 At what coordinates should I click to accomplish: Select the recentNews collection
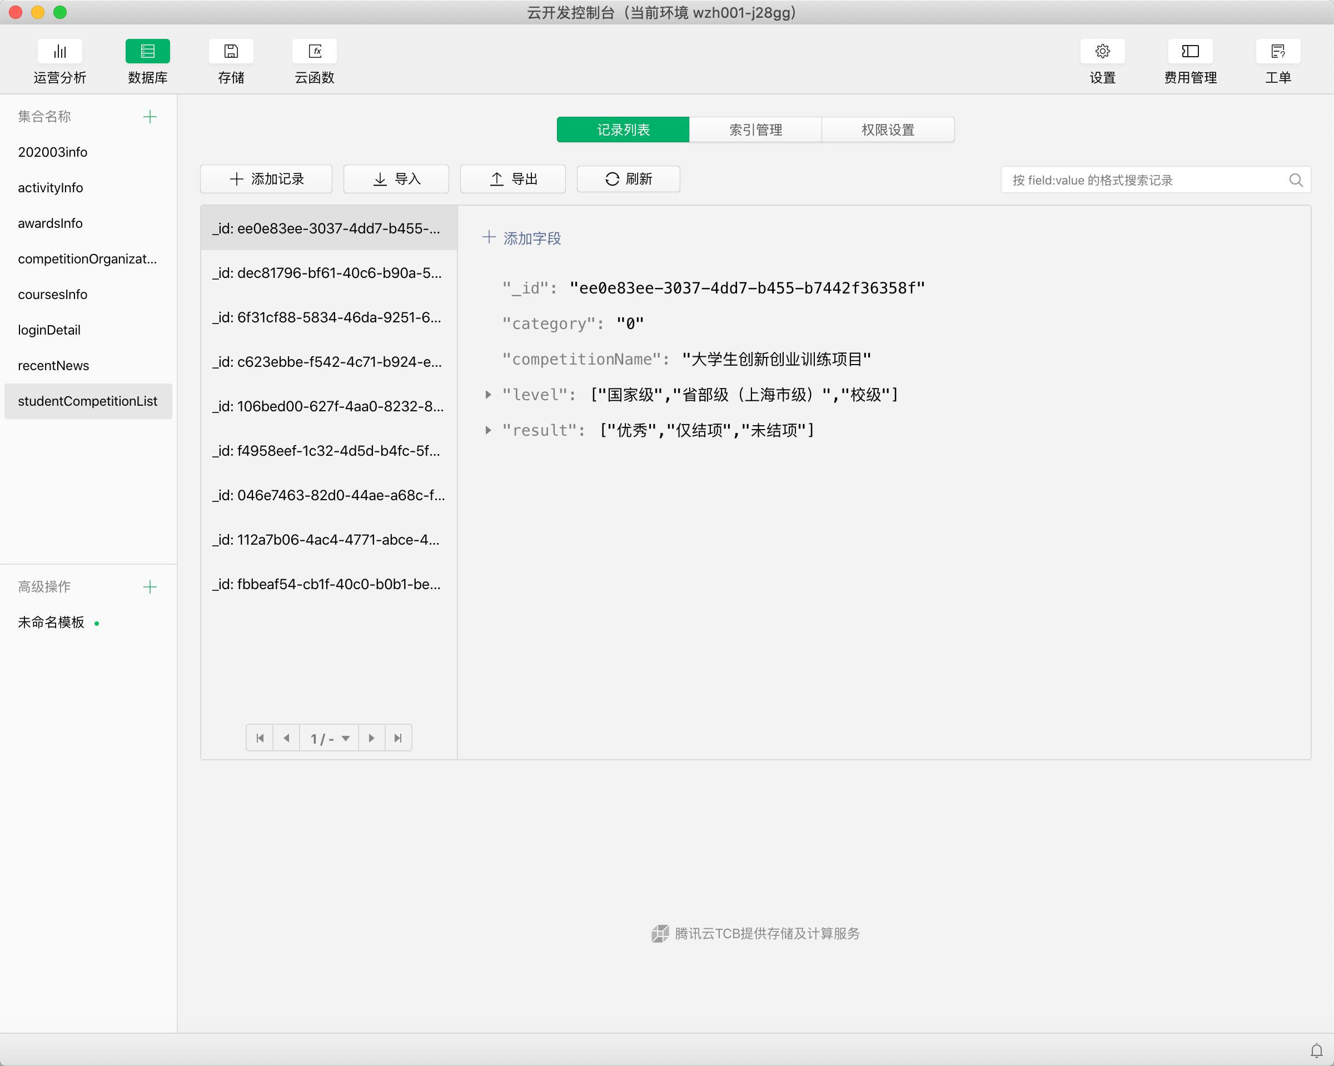click(54, 366)
